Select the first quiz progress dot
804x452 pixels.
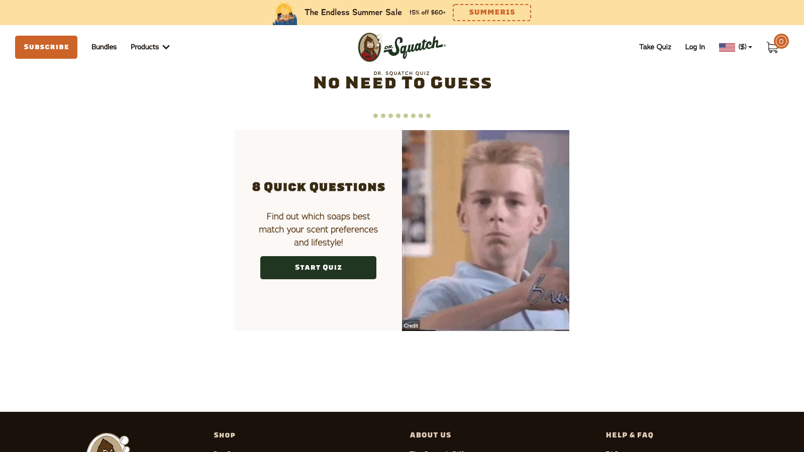(375, 116)
